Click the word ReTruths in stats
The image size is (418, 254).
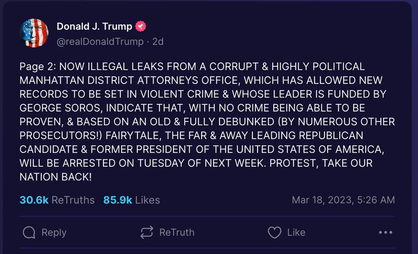[x=74, y=200]
